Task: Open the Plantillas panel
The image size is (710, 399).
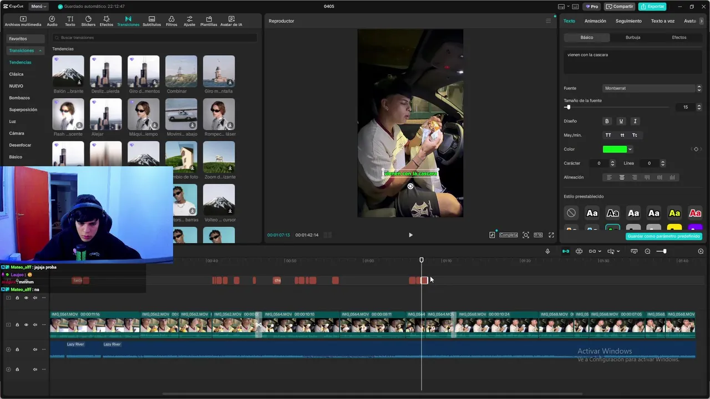Action: point(209,21)
